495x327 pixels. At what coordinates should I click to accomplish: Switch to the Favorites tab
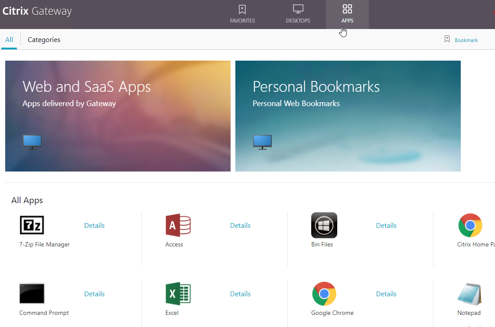point(242,14)
